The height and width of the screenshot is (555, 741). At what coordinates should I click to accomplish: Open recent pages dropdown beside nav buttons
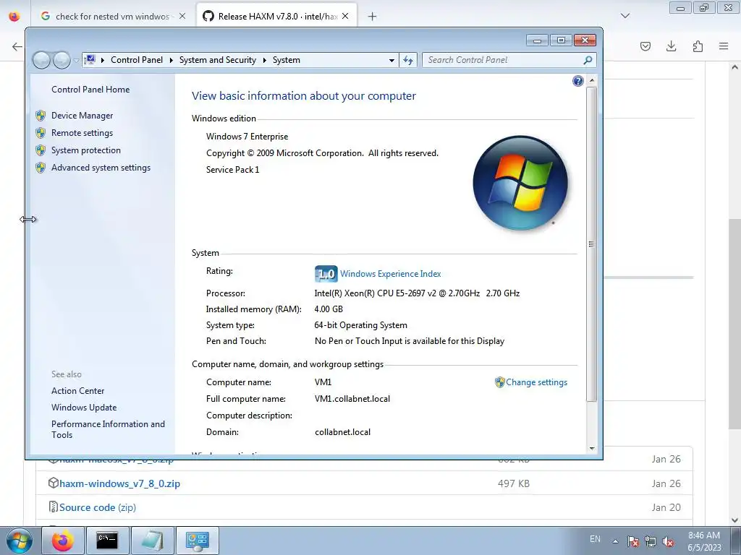(76, 61)
